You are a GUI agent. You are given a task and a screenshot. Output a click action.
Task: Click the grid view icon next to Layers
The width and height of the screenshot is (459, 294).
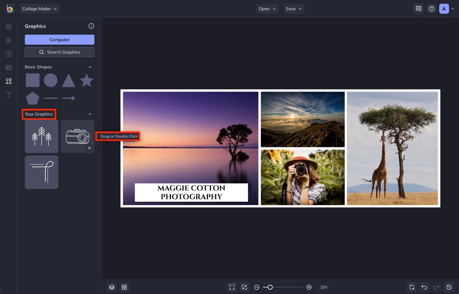pyautogui.click(x=124, y=287)
